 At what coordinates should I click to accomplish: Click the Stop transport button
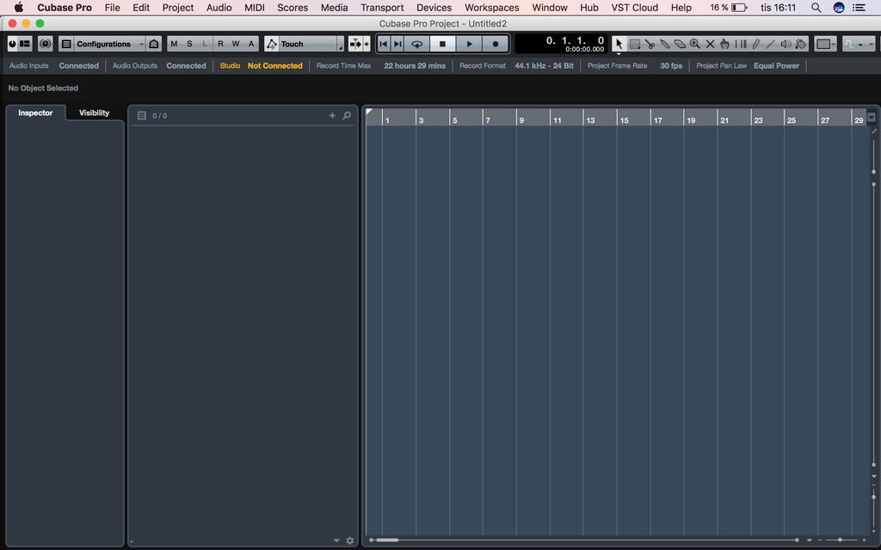[x=442, y=44]
